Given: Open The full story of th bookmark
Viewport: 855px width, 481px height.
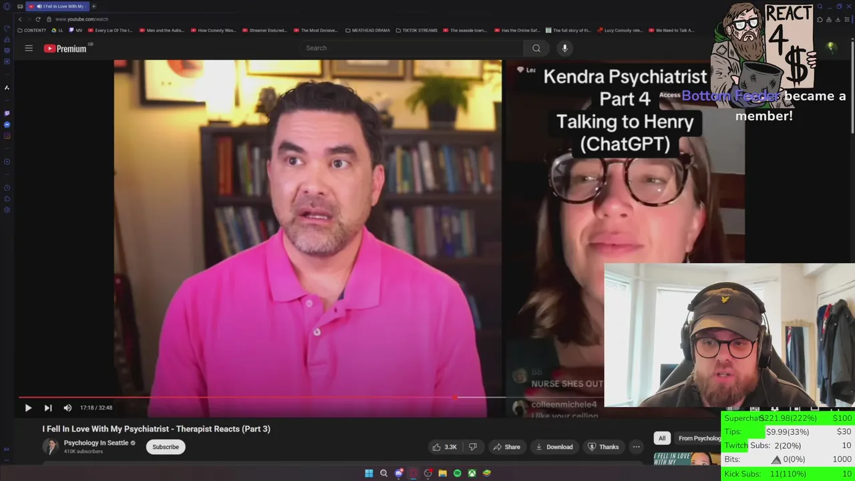Looking at the screenshot, I should [568, 30].
